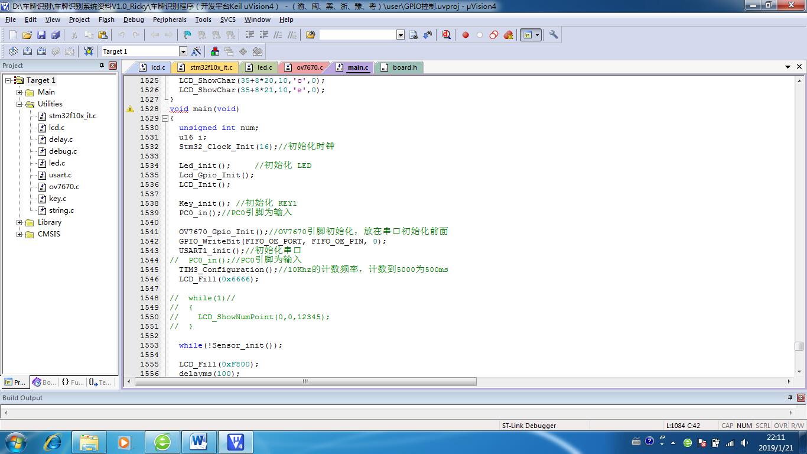Switch to the Functions panel tab
The height and width of the screenshot is (454, 807).
pyautogui.click(x=73, y=382)
